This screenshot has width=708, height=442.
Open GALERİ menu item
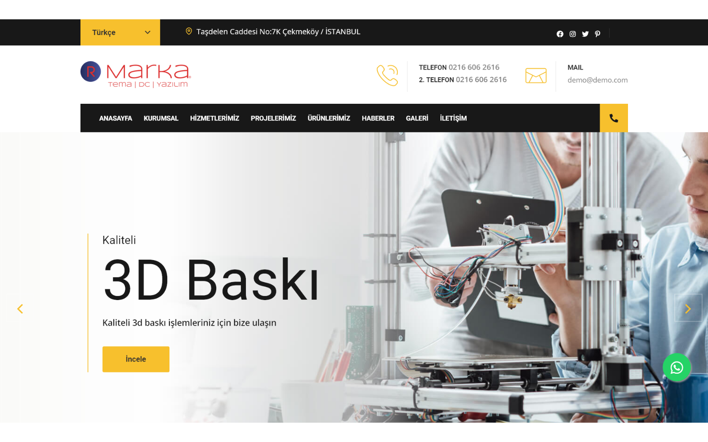pos(417,118)
